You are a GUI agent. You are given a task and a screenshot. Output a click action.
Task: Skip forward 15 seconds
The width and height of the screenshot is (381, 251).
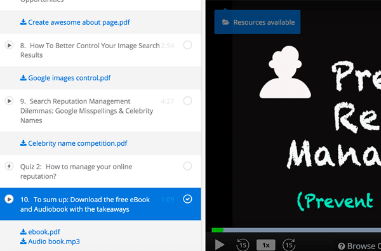289,245
